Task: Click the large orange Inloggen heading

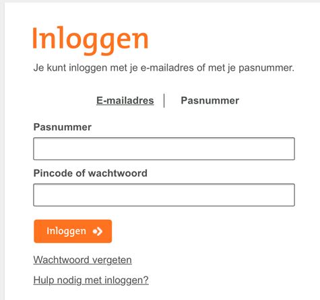Action: click(x=90, y=40)
